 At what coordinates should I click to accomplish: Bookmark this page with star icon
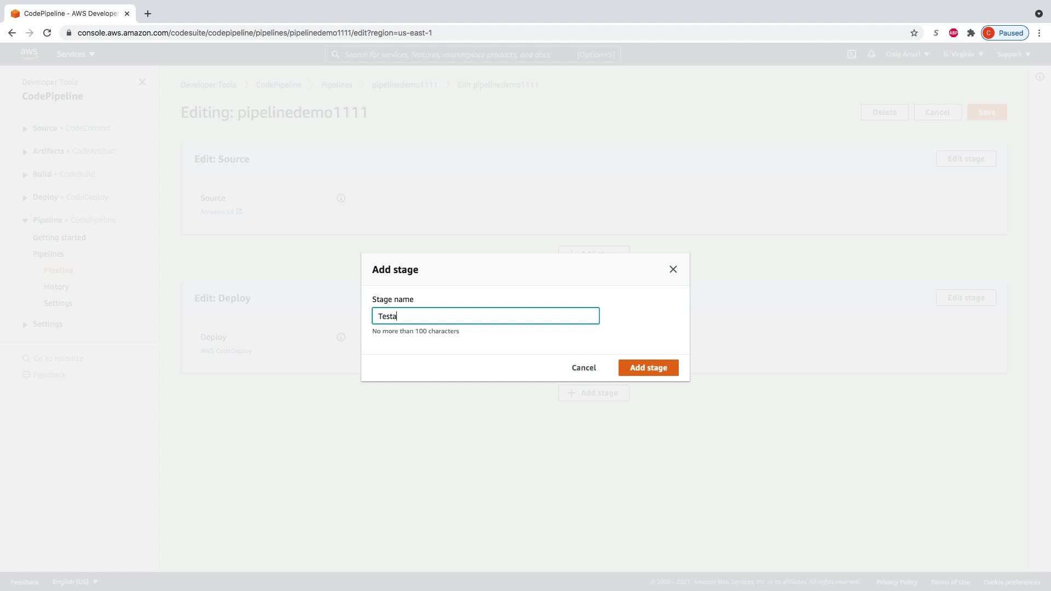(914, 33)
